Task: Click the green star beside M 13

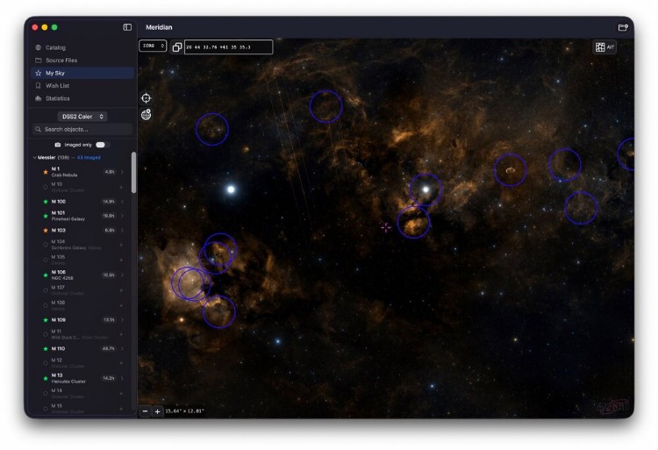Action: click(46, 378)
